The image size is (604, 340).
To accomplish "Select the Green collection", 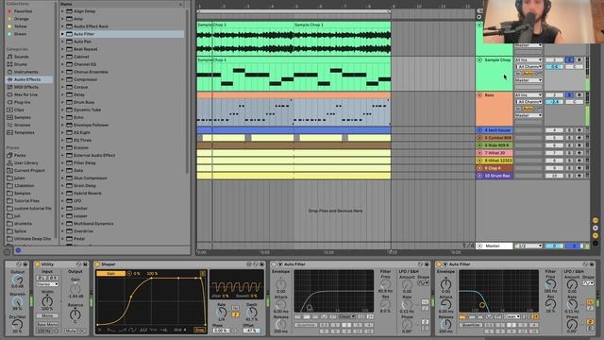I will (x=20, y=34).
